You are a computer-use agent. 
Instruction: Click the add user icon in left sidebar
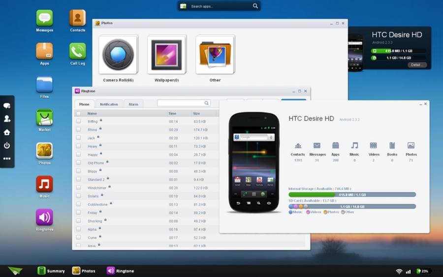(x=7, y=119)
